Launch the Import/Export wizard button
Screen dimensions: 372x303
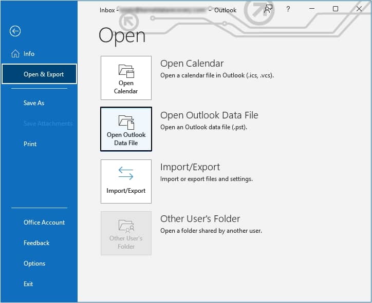point(126,181)
